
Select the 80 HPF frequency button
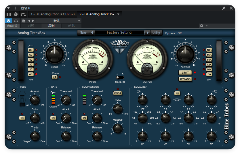coord(31,50)
